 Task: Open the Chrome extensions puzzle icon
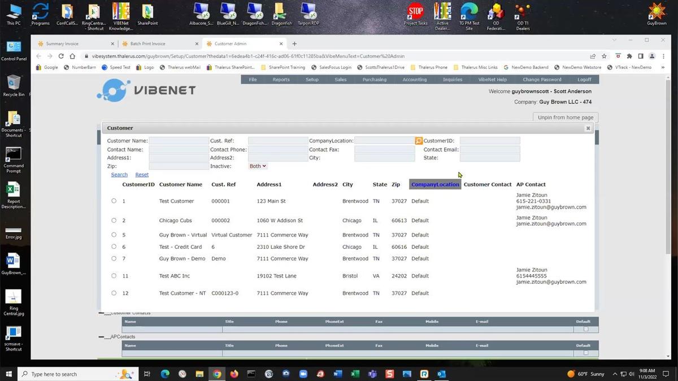point(629,56)
